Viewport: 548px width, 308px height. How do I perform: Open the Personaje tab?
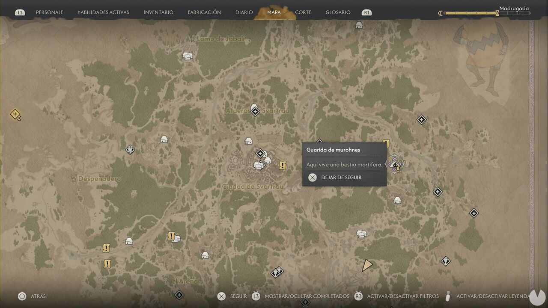pos(49,12)
